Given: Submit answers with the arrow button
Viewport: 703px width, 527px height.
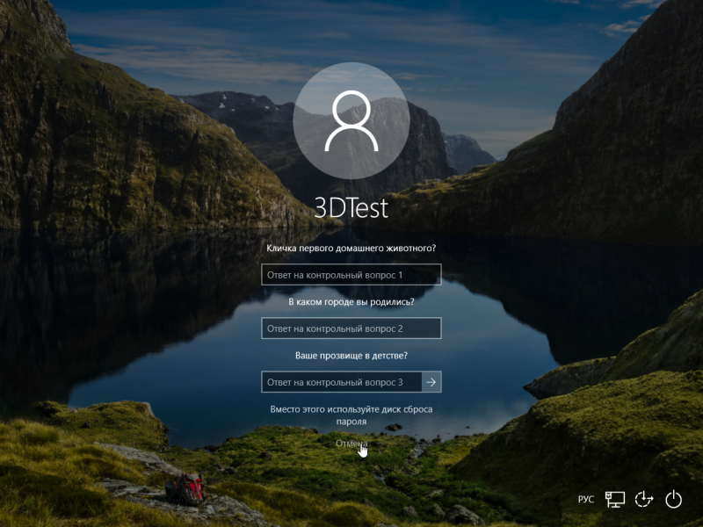Looking at the screenshot, I should pyautogui.click(x=431, y=382).
